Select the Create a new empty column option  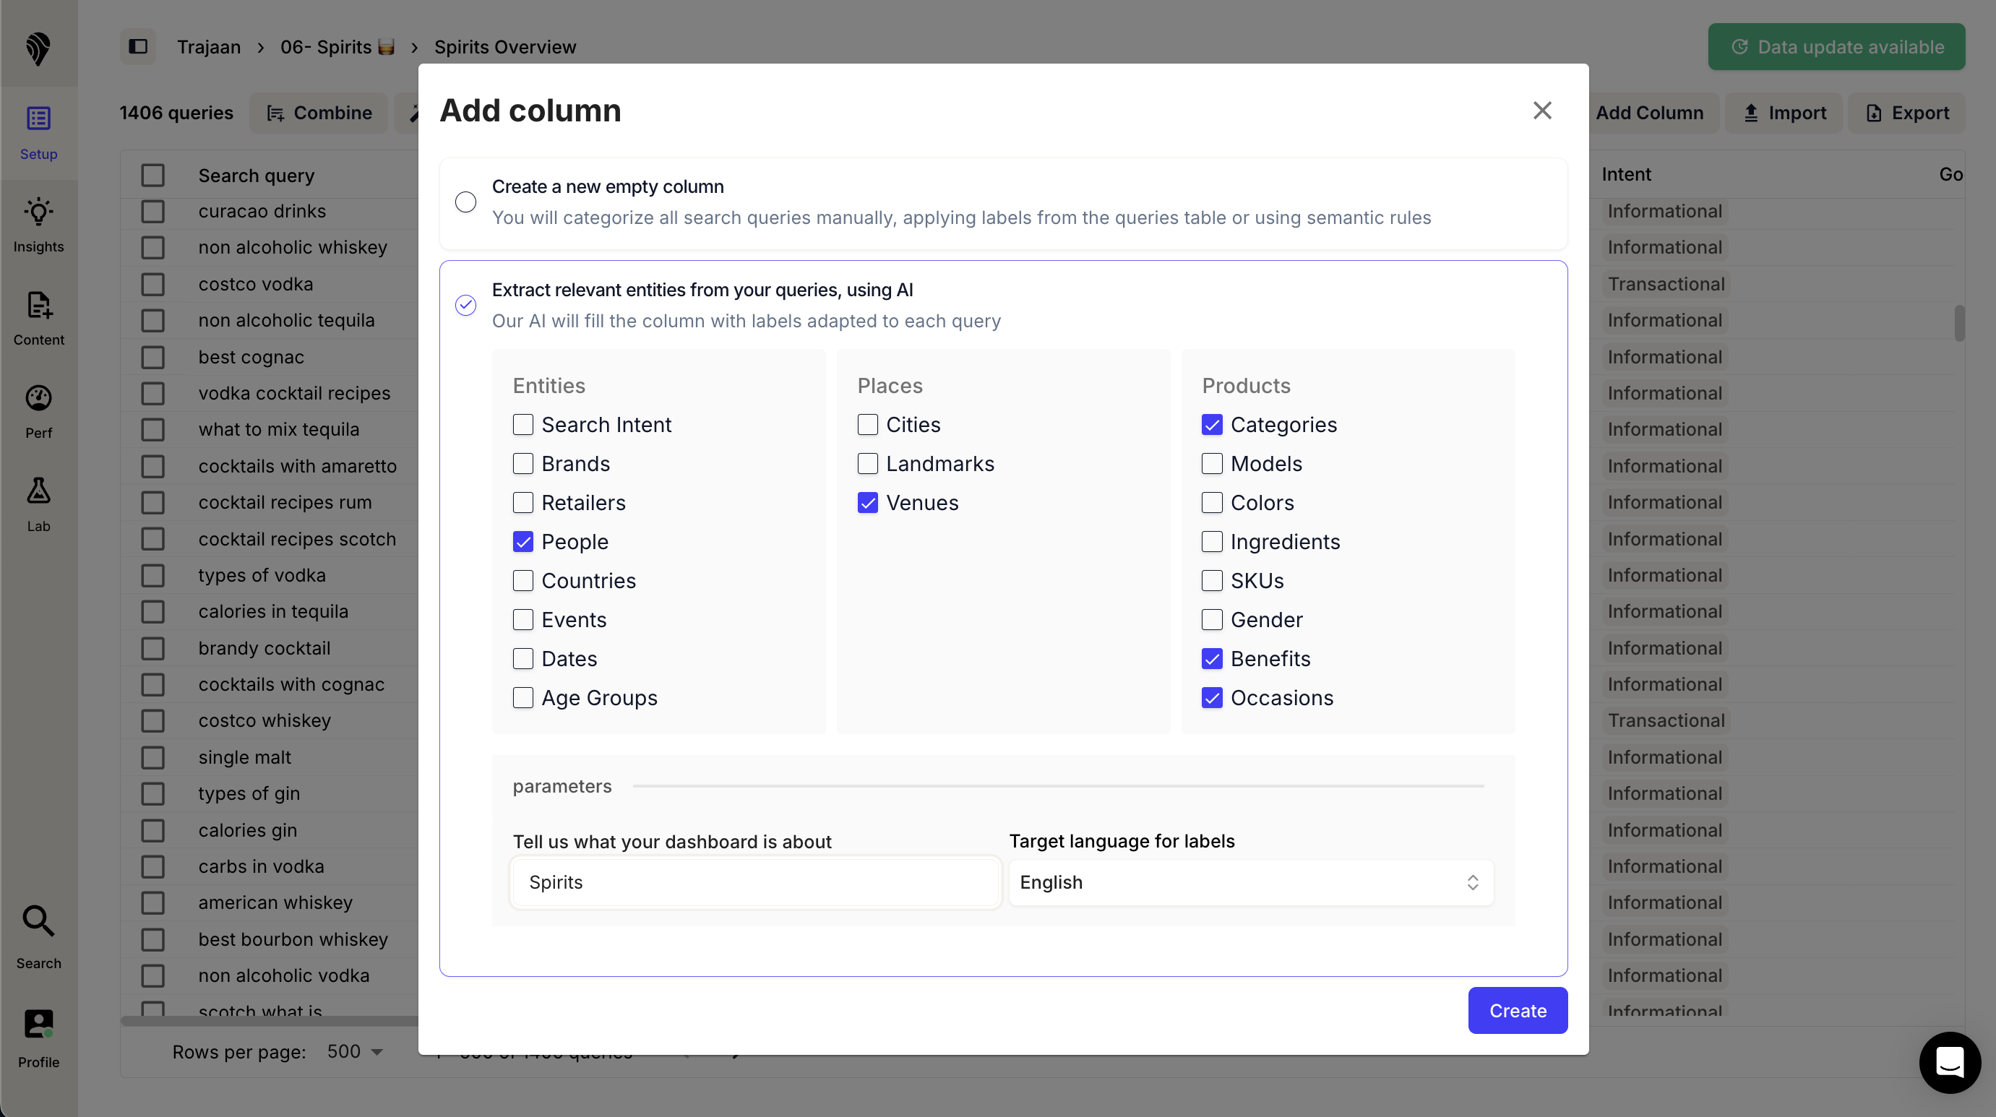465,202
